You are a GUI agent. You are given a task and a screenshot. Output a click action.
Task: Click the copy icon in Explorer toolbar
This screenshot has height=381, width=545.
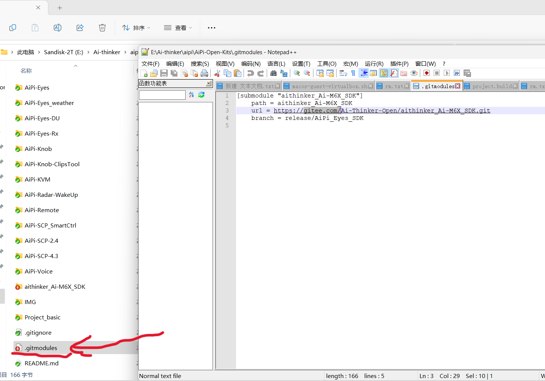click(13, 28)
